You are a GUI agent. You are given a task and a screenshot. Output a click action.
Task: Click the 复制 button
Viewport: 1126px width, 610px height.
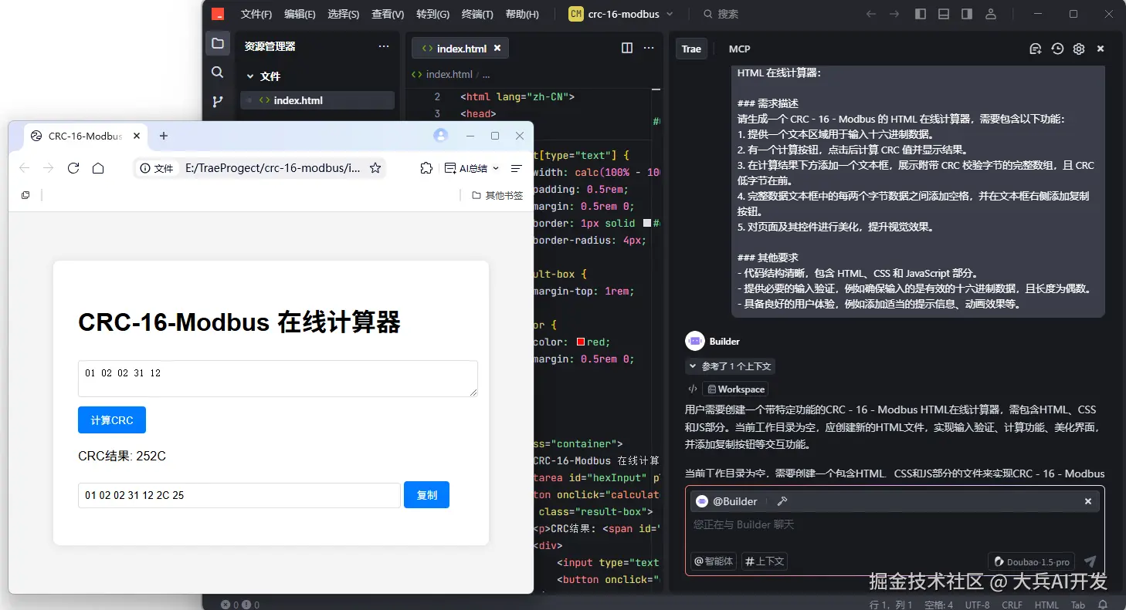[426, 495]
